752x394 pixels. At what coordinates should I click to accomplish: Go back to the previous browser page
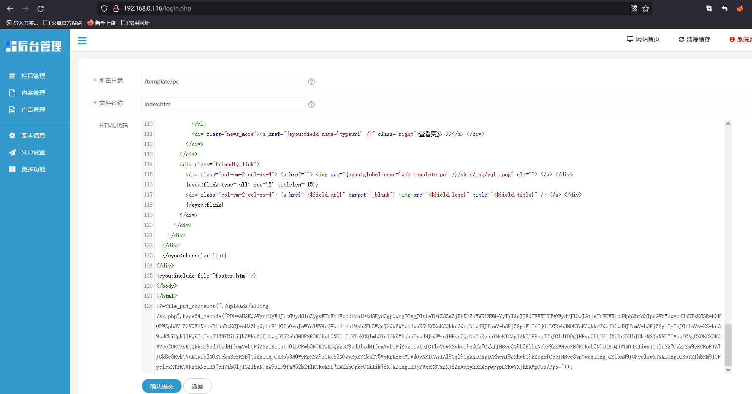(x=10, y=8)
